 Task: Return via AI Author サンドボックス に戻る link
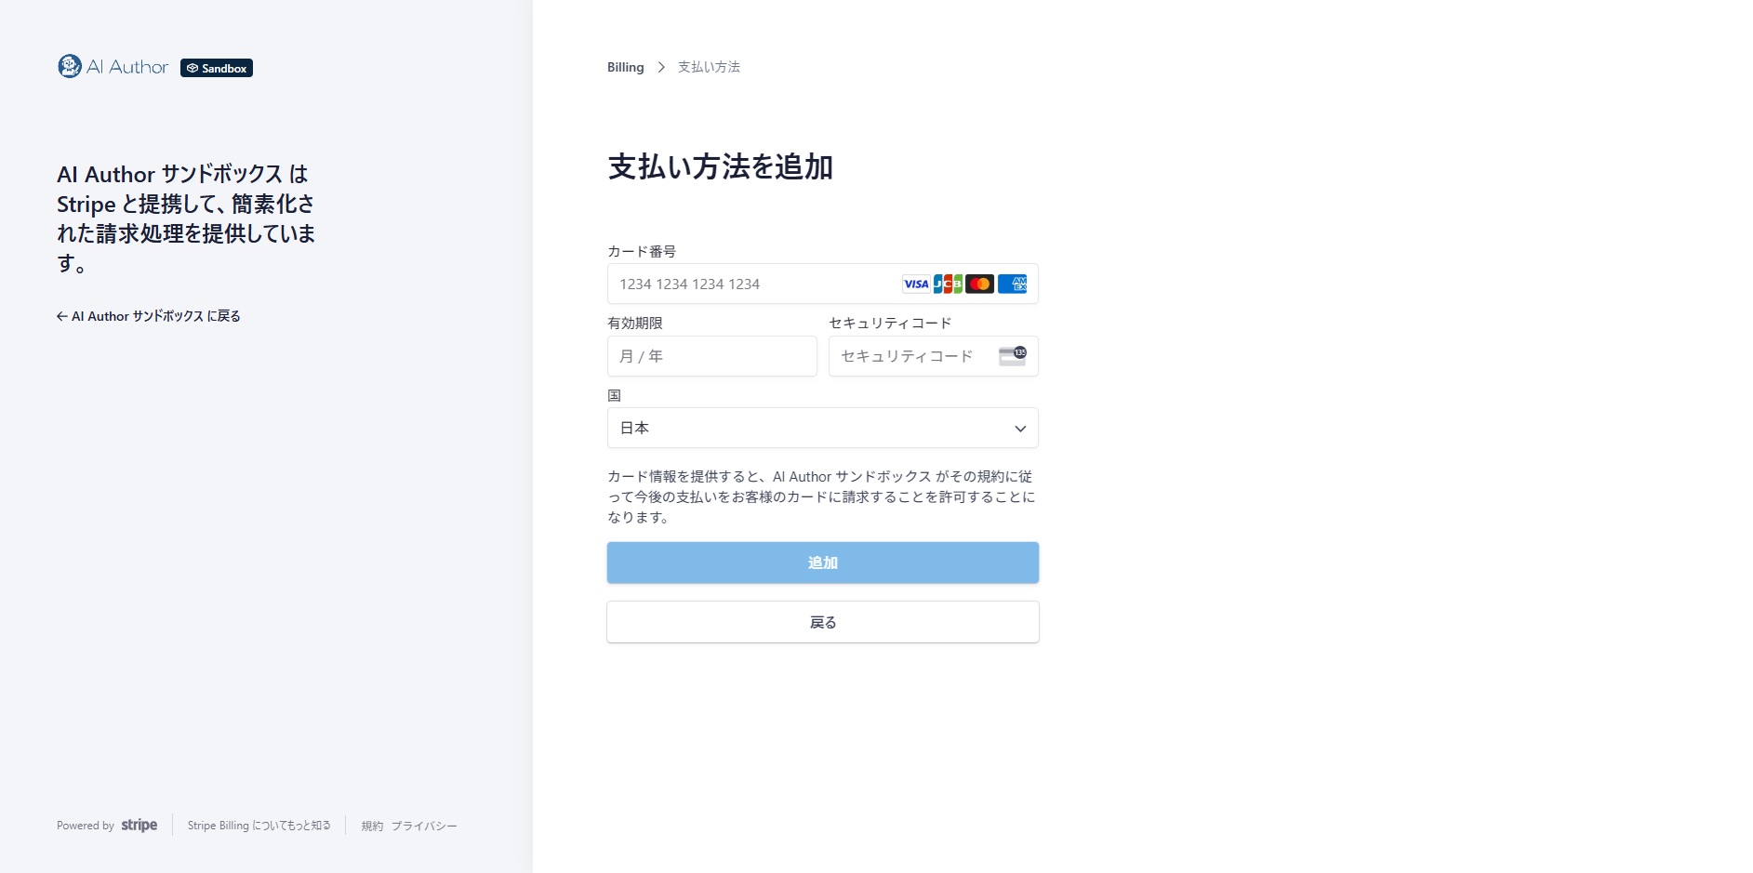point(149,316)
